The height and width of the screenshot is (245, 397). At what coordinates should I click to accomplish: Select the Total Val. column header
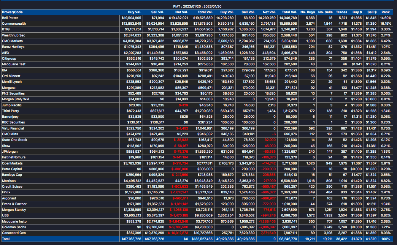205,12
